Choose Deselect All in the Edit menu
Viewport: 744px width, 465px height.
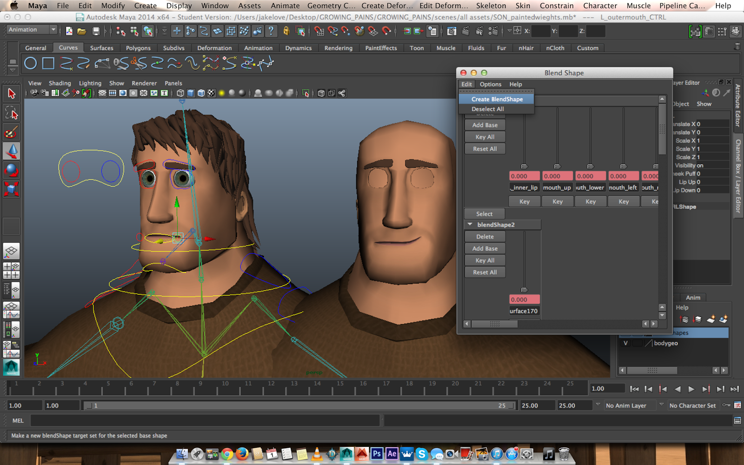click(497, 109)
